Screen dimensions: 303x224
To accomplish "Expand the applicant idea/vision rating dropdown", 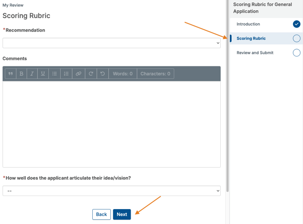I will 111,191.
